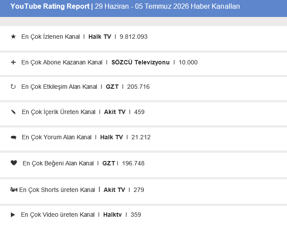Click the heart icon for most liked

tap(14, 163)
